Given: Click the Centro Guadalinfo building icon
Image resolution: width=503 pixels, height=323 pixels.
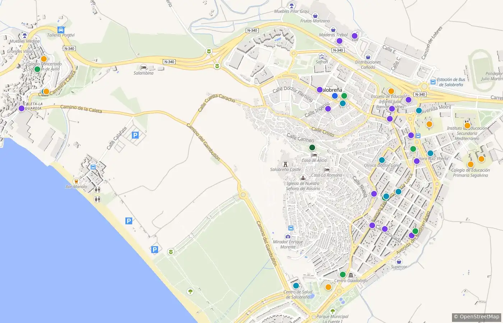Looking at the screenshot, I should [351, 275].
